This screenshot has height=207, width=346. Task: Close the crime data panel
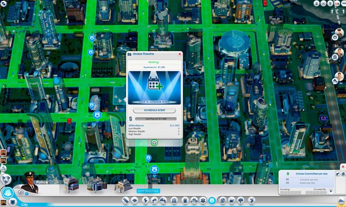click(x=343, y=167)
